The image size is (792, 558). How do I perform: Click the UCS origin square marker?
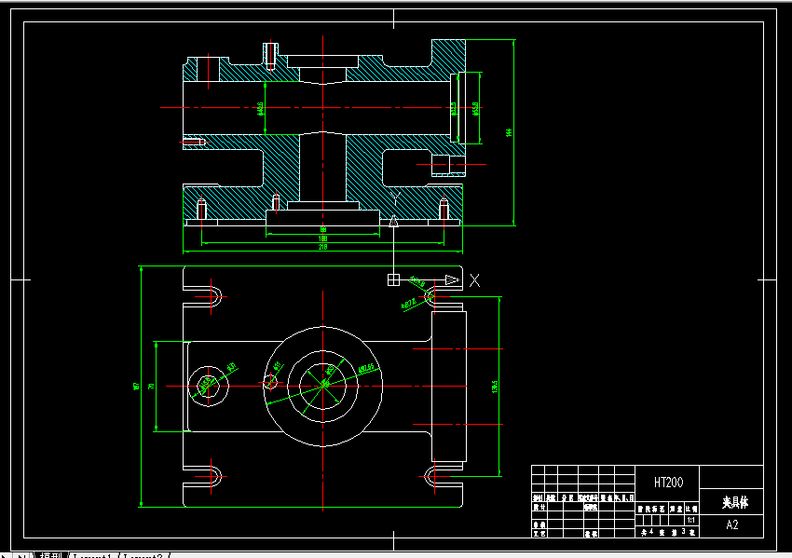tap(393, 279)
